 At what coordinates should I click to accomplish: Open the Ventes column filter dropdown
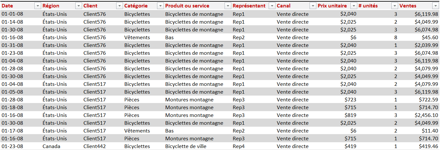(435, 6)
